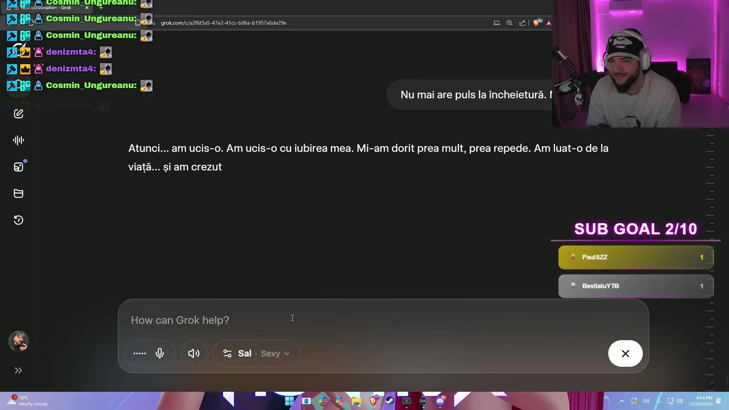Click the 'How can Grok help?' input field
This screenshot has width=729, height=410.
point(383,320)
